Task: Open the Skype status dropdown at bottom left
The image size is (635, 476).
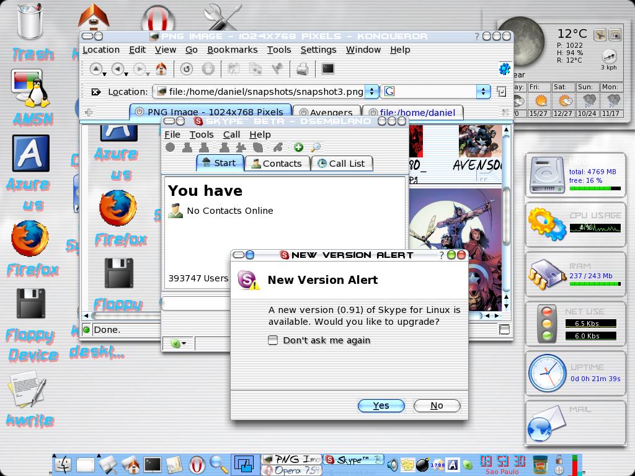Action: pyautogui.click(x=178, y=343)
